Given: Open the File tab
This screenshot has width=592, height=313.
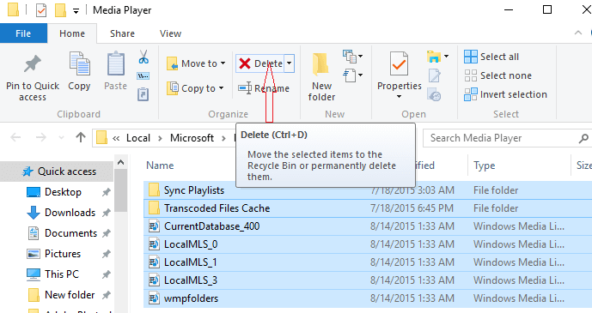Looking at the screenshot, I should pyautogui.click(x=23, y=33).
